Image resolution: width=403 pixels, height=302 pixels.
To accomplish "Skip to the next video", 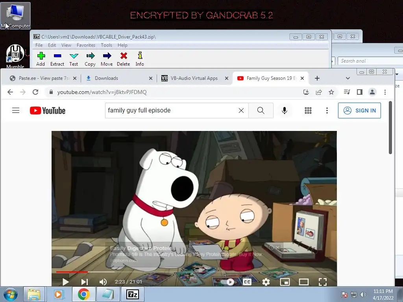I will click(84, 282).
